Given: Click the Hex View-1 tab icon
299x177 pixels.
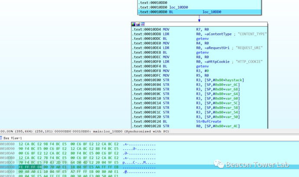Looking at the screenshot, I should (1, 138).
